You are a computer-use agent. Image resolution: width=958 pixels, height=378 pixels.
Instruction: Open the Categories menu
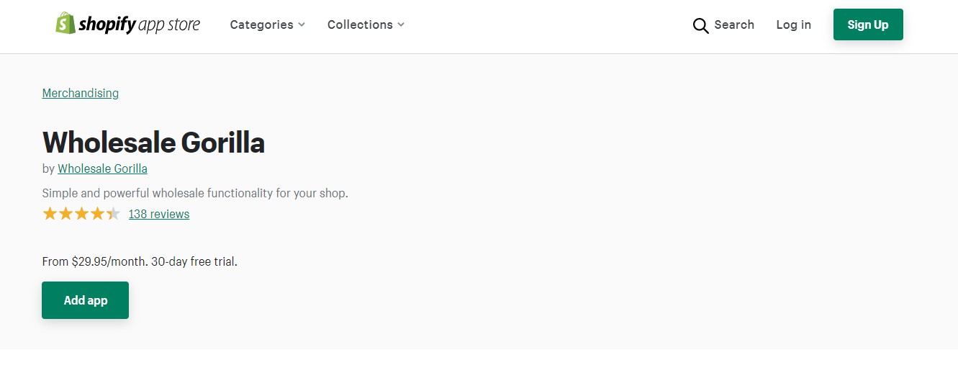[262, 24]
